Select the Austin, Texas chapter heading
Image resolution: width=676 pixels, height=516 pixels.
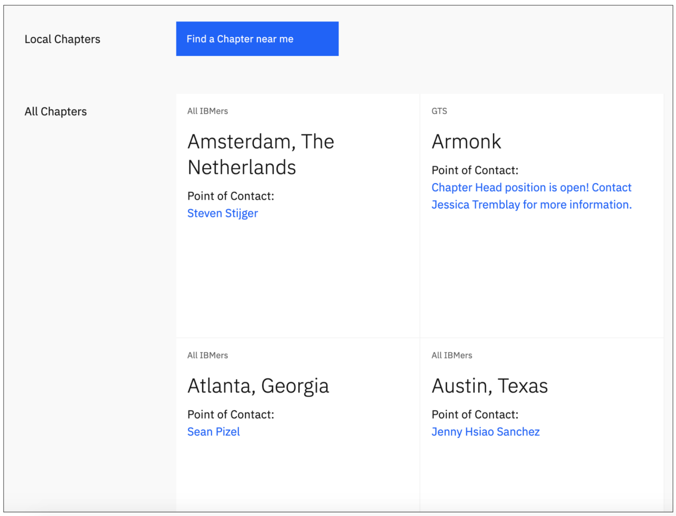[x=490, y=386]
